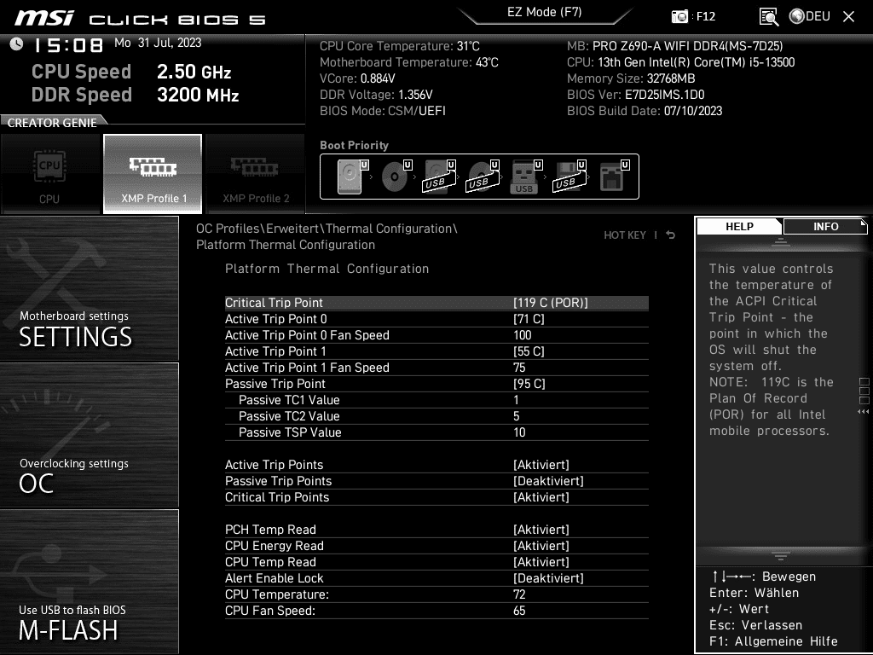
Task: Open the M-FLASH BIOS flash utility
Action: pyautogui.click(x=89, y=582)
